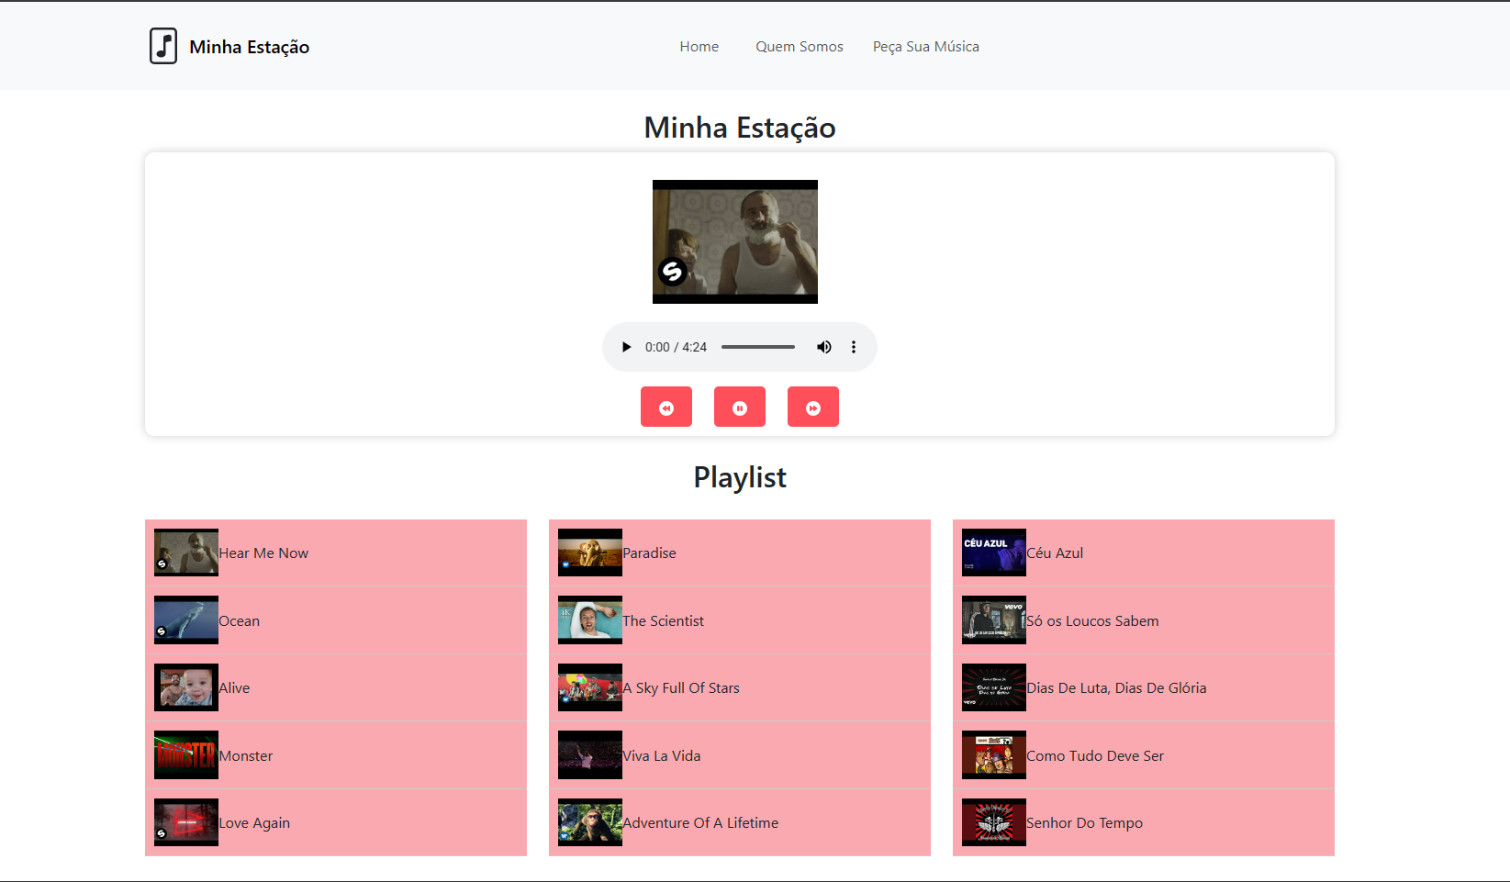1510x882 pixels.
Task: Click the Ocean track thumbnail
Action: coord(186,620)
